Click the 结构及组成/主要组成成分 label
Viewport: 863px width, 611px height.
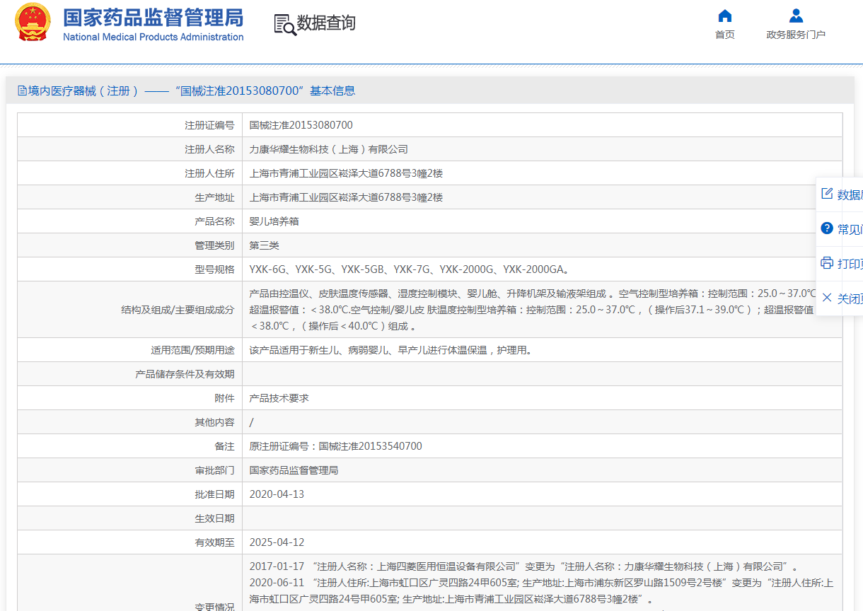coord(178,310)
